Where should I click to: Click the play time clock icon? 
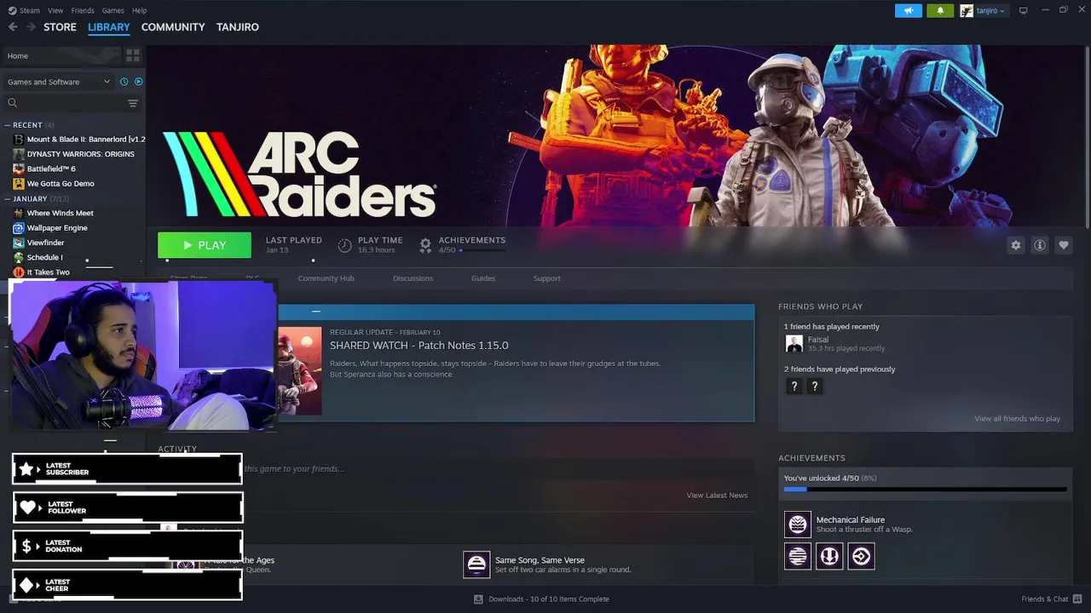click(x=344, y=245)
